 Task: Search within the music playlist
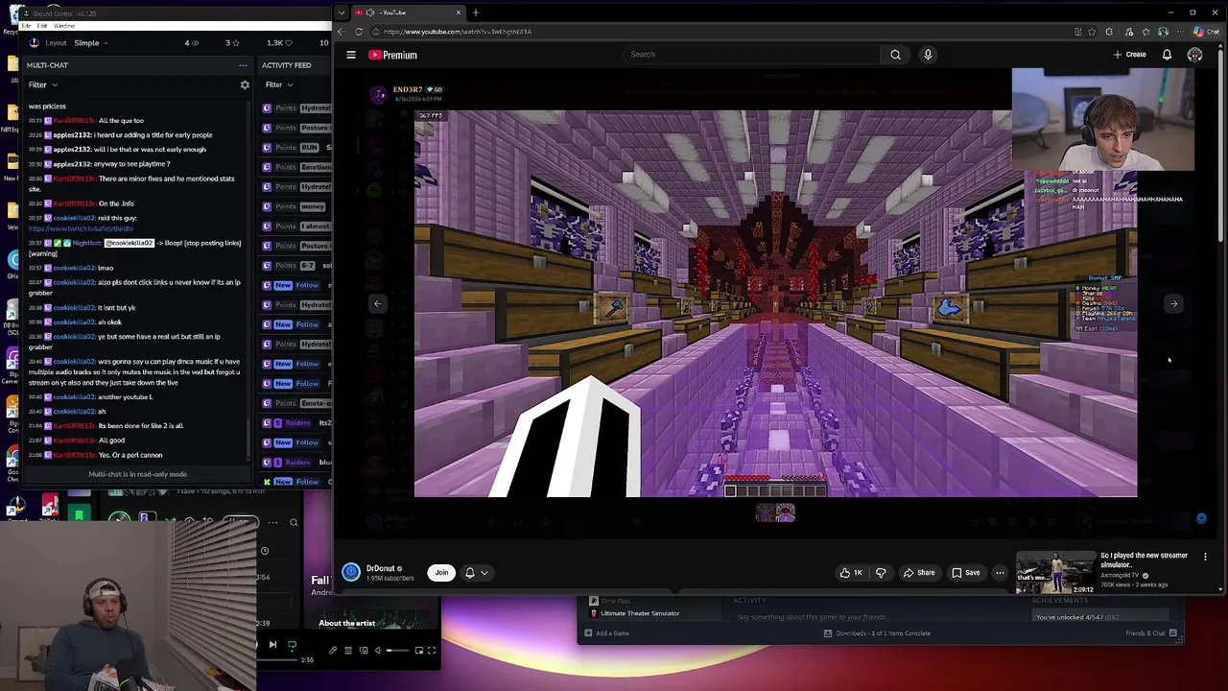(294, 523)
